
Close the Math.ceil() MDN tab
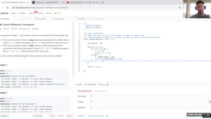(x=63, y=2)
